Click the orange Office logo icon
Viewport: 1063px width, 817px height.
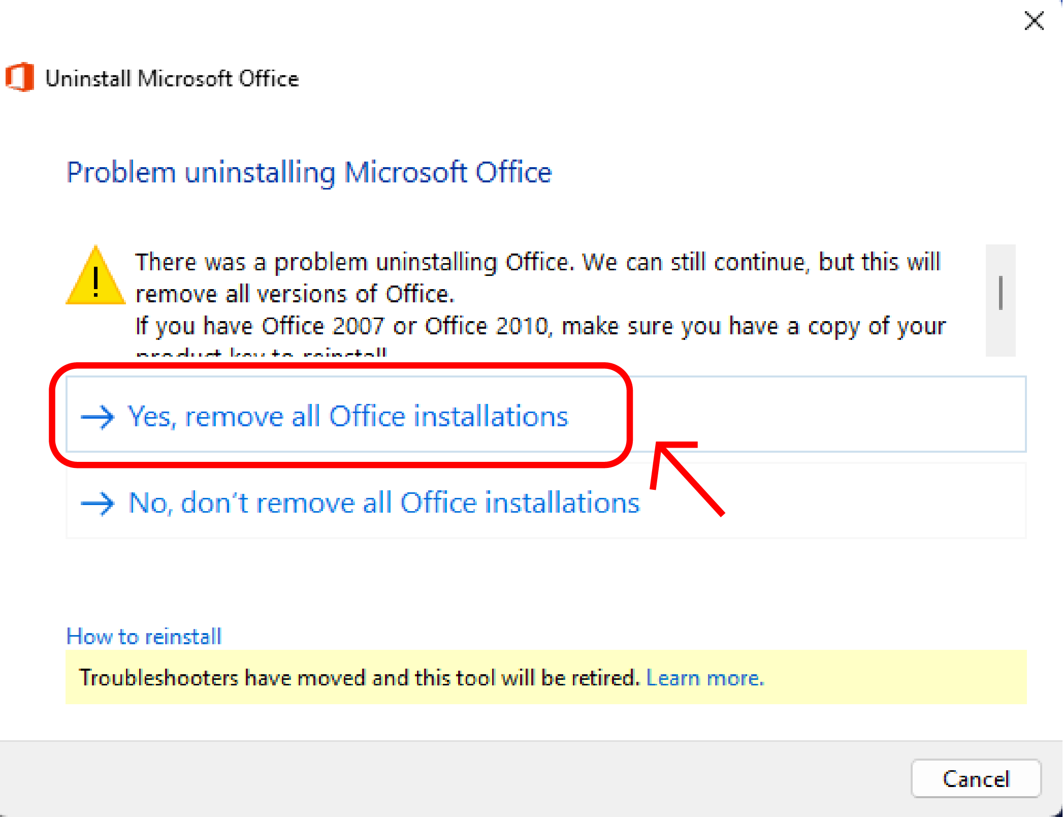pyautogui.click(x=19, y=78)
